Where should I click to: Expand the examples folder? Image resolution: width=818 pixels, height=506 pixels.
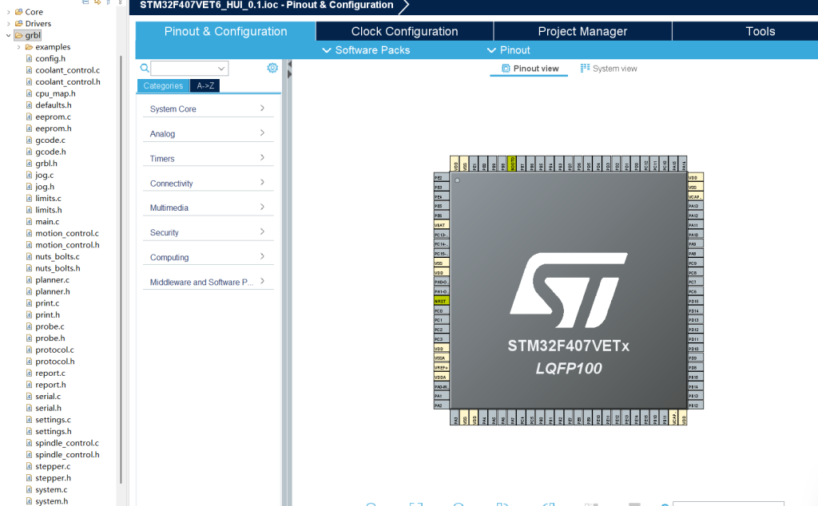18,47
